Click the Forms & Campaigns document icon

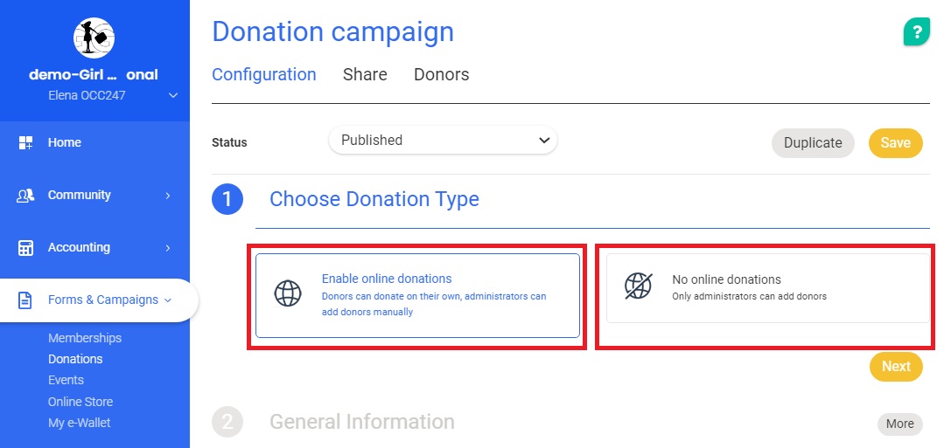[x=25, y=300]
